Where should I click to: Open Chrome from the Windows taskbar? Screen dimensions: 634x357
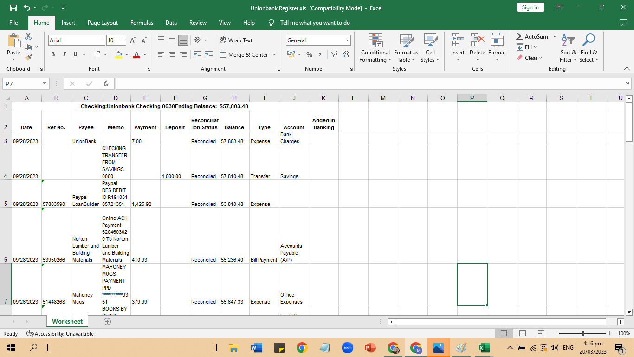pos(302,347)
